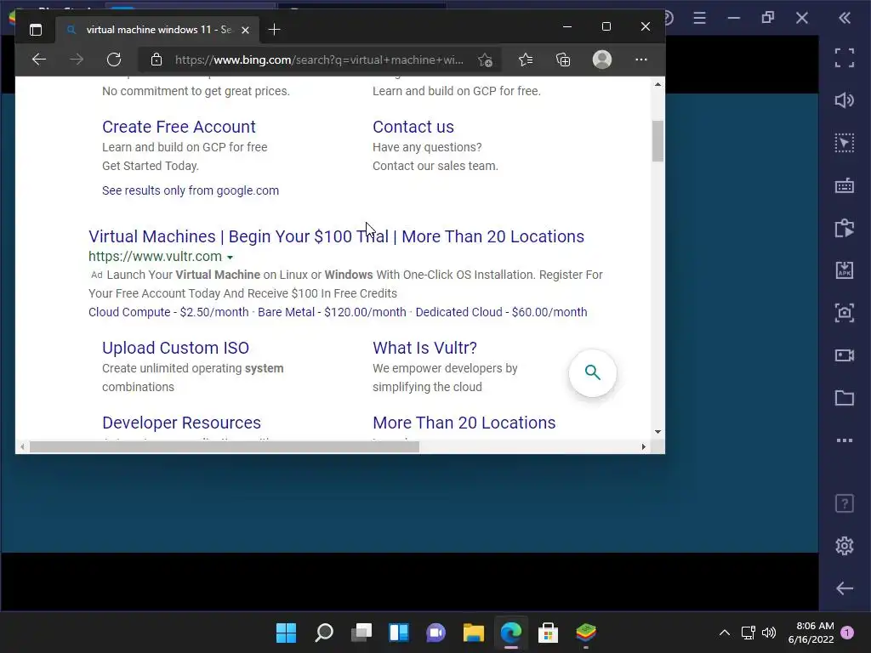Click the address bar URL
This screenshot has height=653, width=871.
pos(319,60)
